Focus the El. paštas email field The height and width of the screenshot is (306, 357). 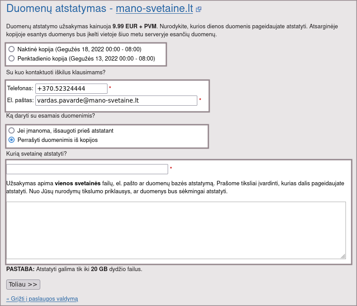pos(116,100)
